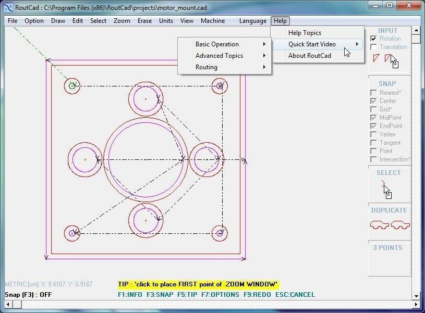The width and height of the screenshot is (425, 313).
Task: Minimize the RoutCad window
Action: click(375, 6)
